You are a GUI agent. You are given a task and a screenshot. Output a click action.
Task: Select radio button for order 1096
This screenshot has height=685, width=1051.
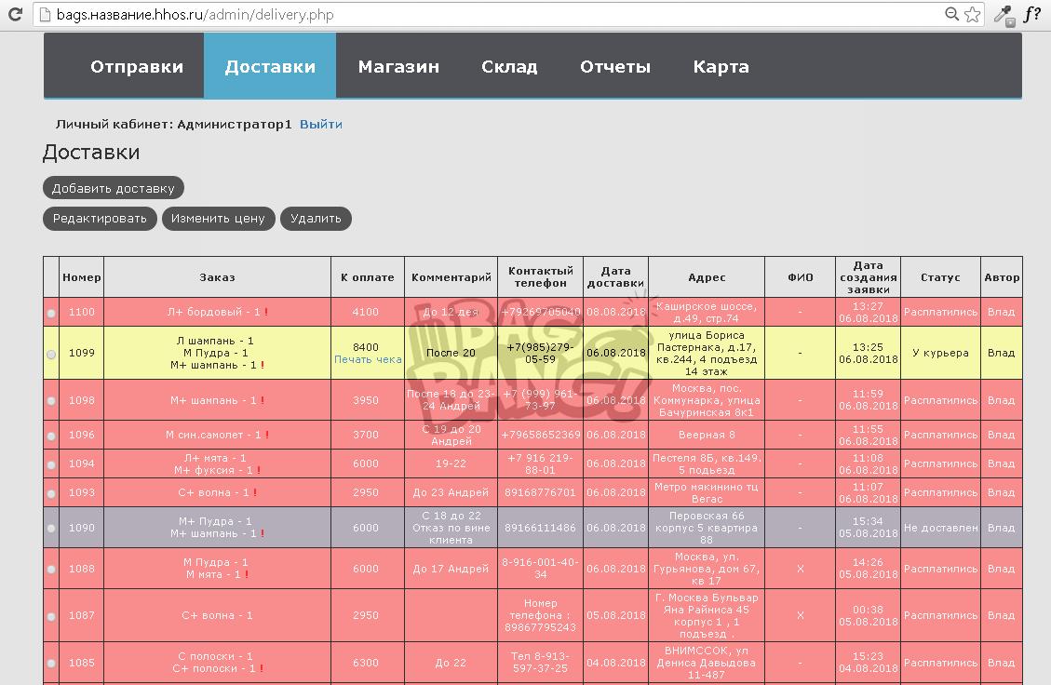coord(51,436)
